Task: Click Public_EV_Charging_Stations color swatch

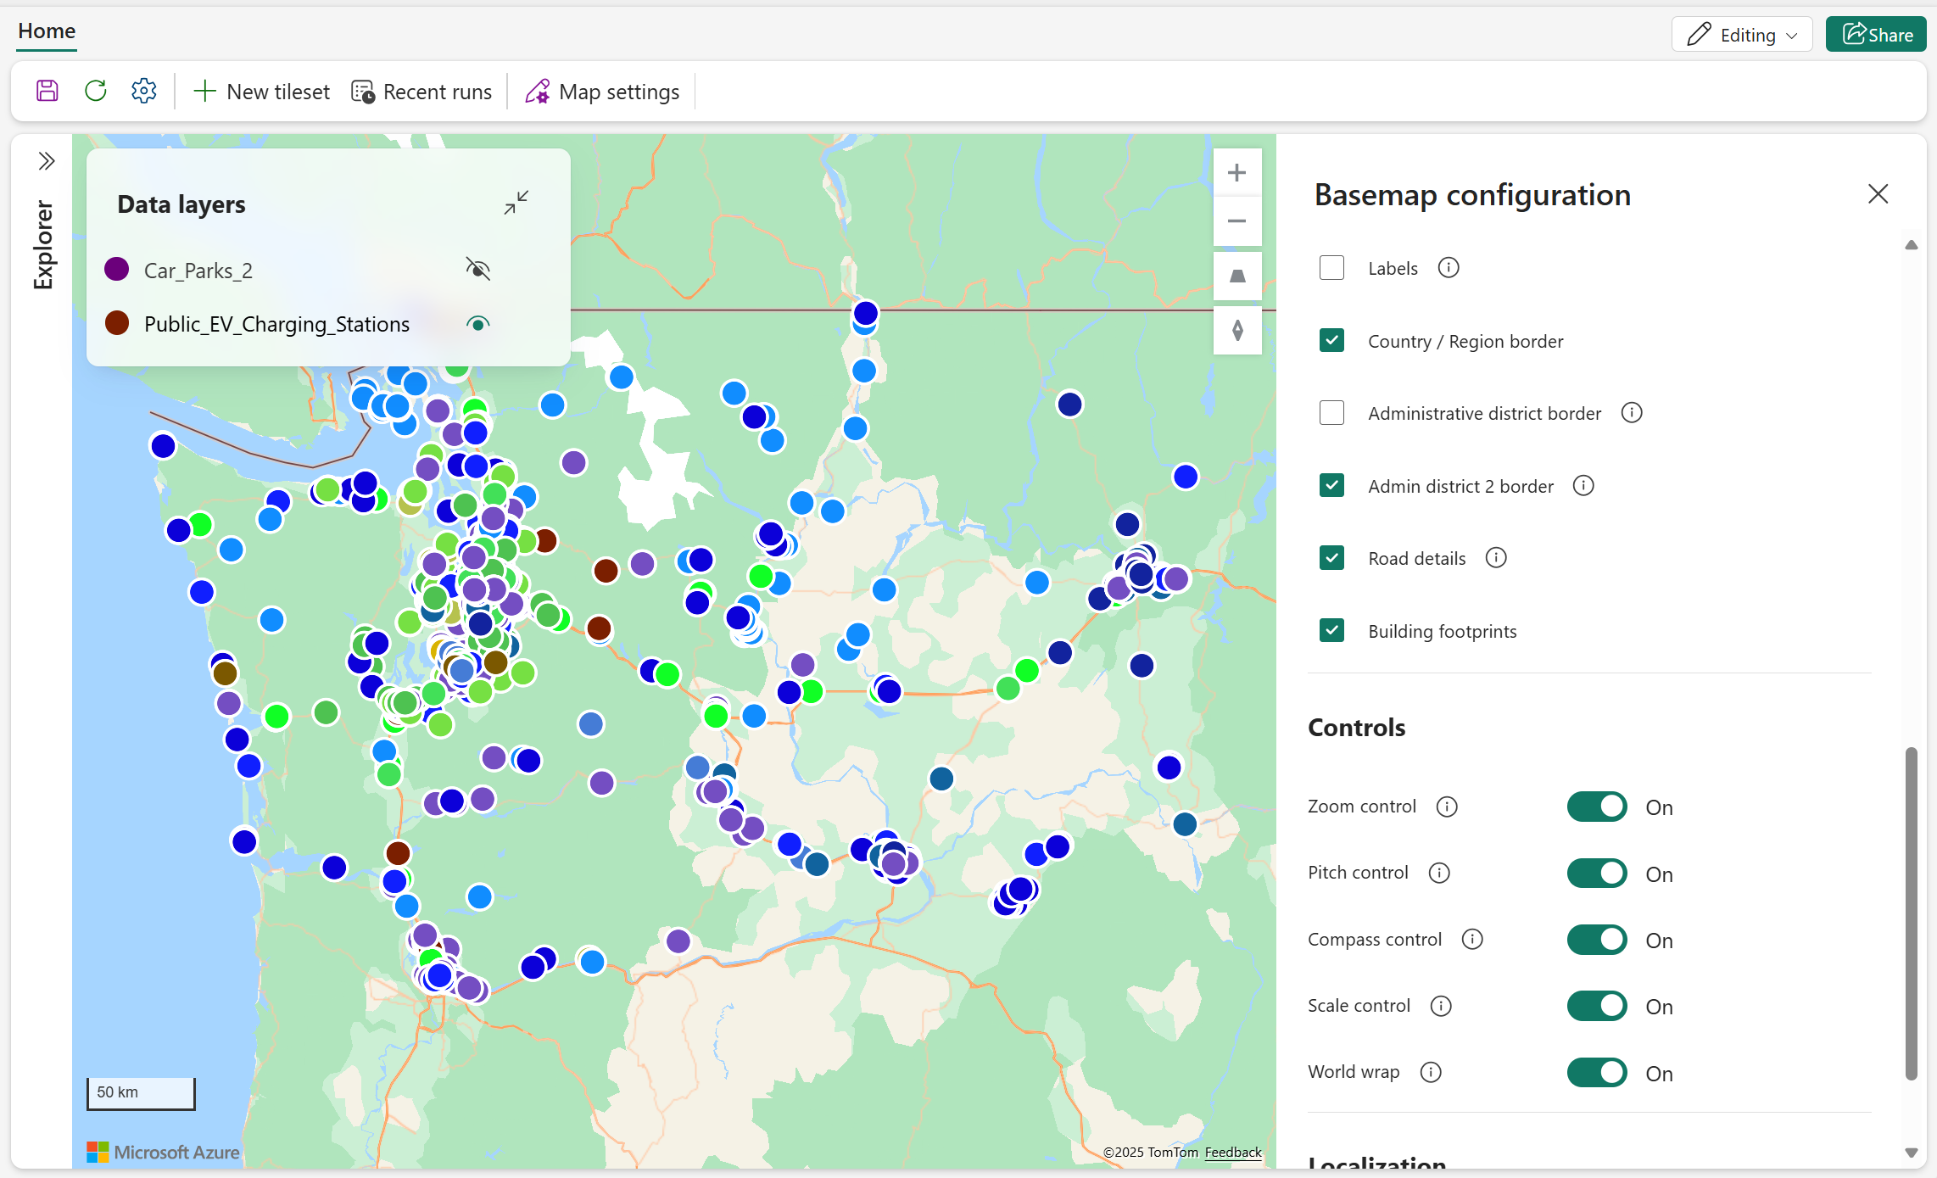Action: [117, 323]
